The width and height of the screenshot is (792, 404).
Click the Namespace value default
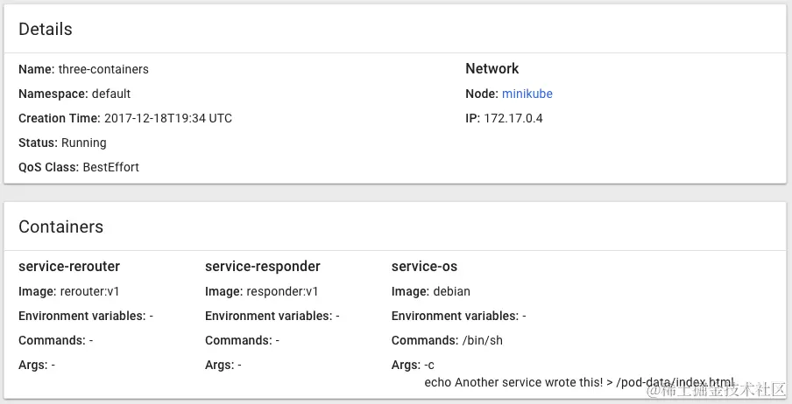pos(110,94)
